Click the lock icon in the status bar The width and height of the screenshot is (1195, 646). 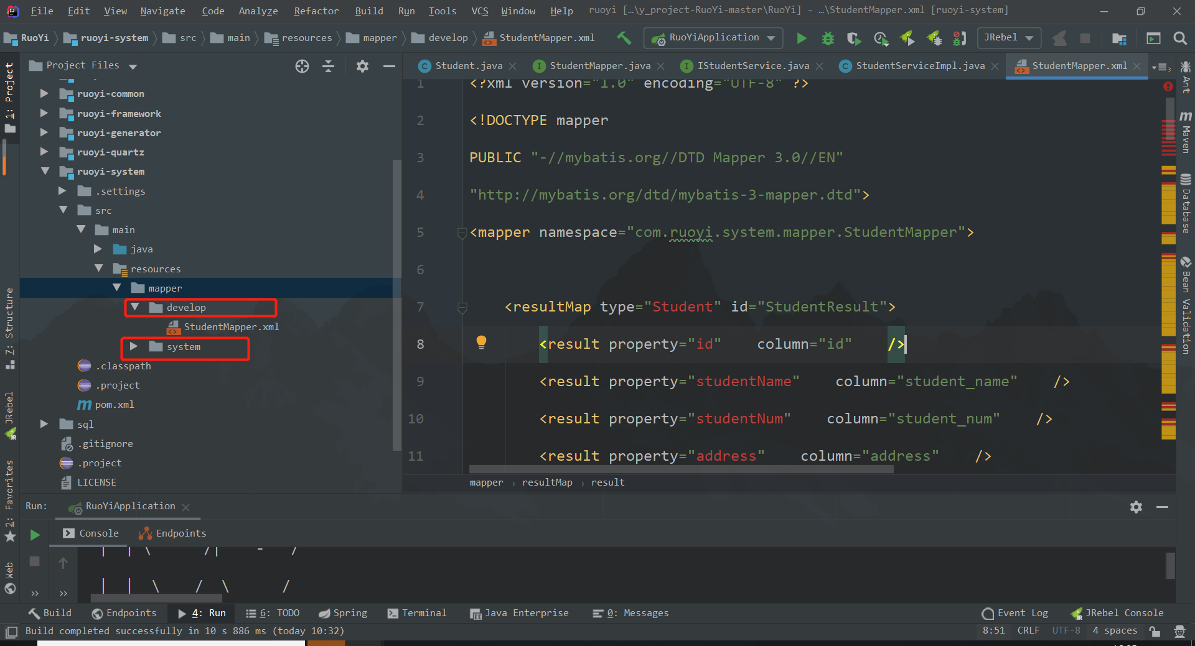click(x=1155, y=631)
